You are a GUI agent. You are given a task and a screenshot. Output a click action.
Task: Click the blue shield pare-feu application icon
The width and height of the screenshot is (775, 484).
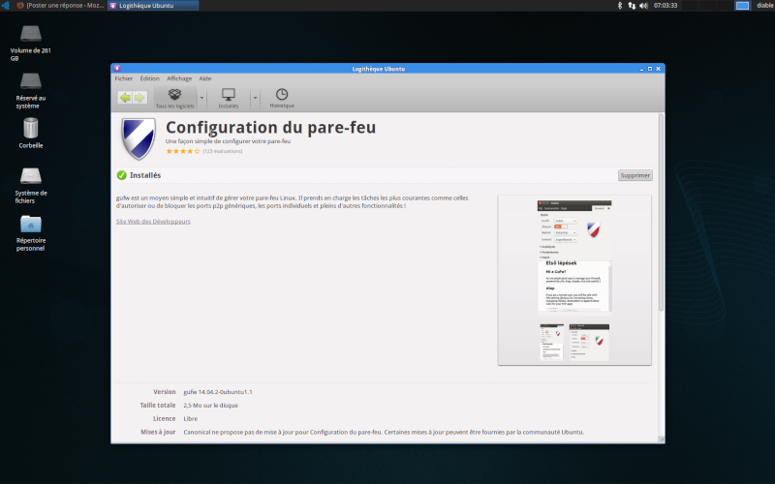tap(139, 138)
